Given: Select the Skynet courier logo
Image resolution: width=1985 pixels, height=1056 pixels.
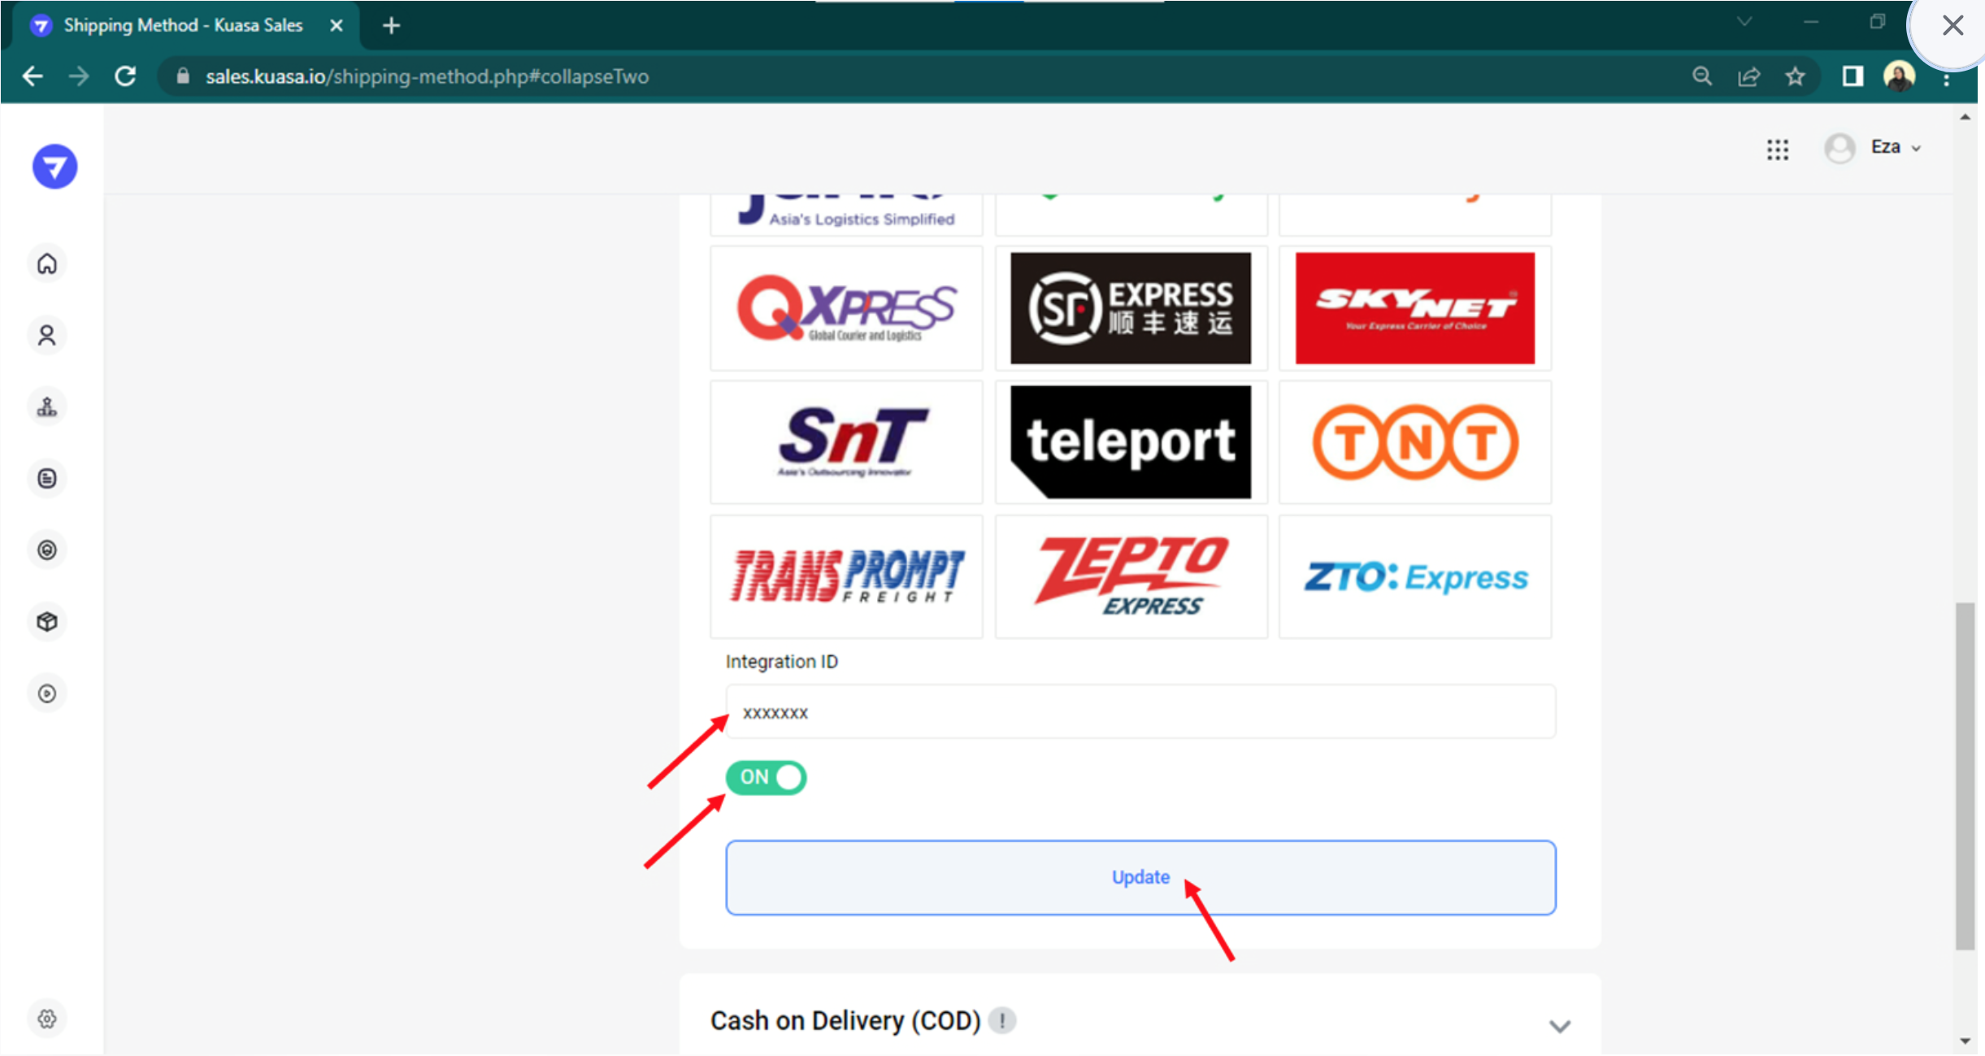Looking at the screenshot, I should (x=1415, y=308).
